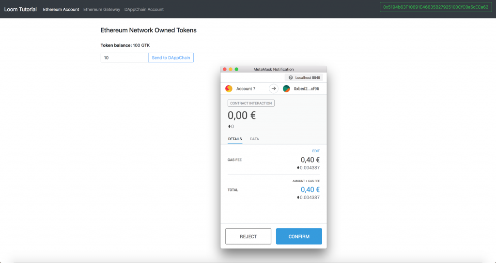Image resolution: width=496 pixels, height=263 pixels.
Task: Click the CONTRACT INTERACTION label
Action: point(251,103)
